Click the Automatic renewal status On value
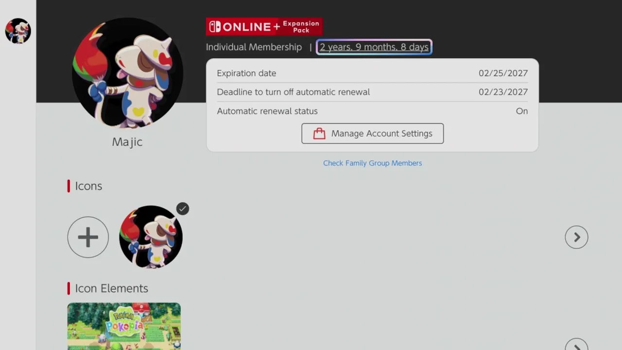622x350 pixels. 521,111
